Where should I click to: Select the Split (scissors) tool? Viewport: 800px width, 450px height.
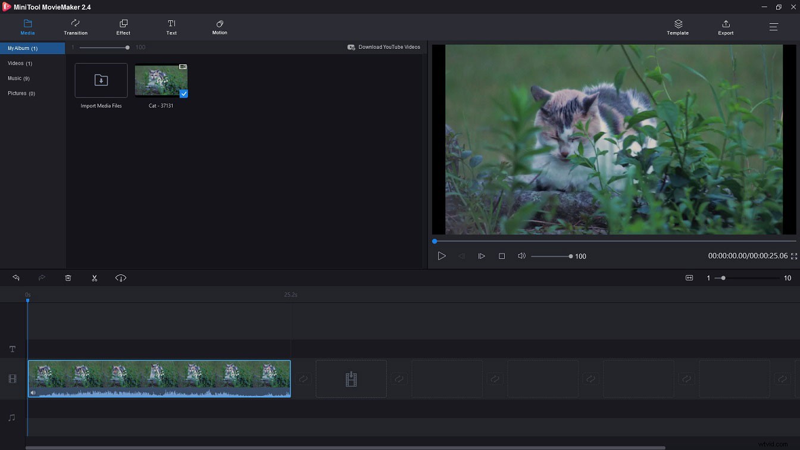[94, 277]
